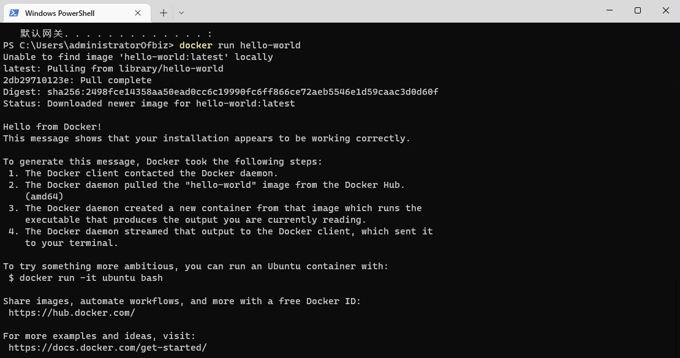
Task: Click the PS C:\Users\administratorOfbiz prompt
Action: click(x=88, y=45)
